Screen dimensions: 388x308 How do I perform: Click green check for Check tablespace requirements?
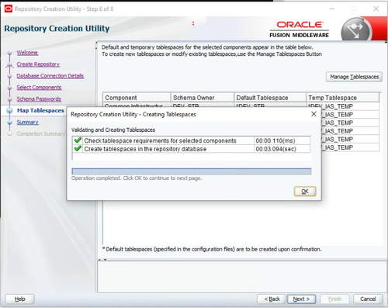[78, 140]
